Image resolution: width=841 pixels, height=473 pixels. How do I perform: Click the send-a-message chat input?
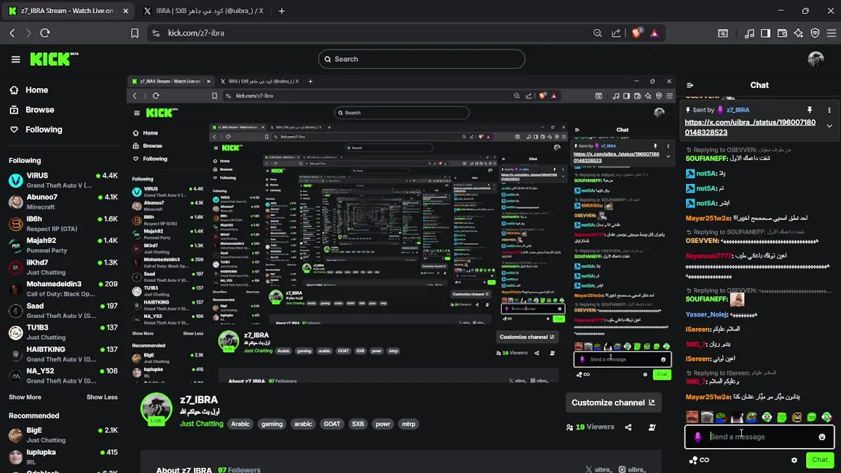pos(760,437)
